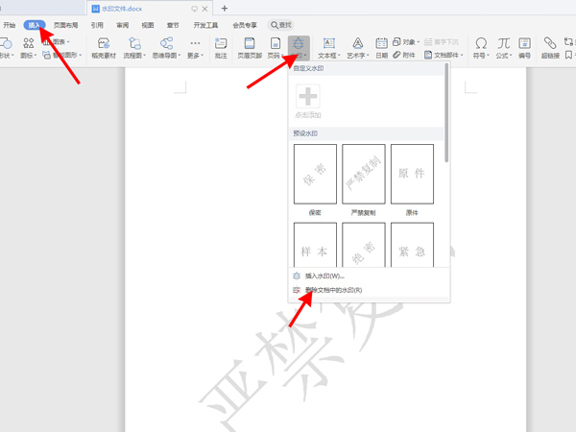Click the plus button to add custom watermark
576x432 pixels.
308,97
